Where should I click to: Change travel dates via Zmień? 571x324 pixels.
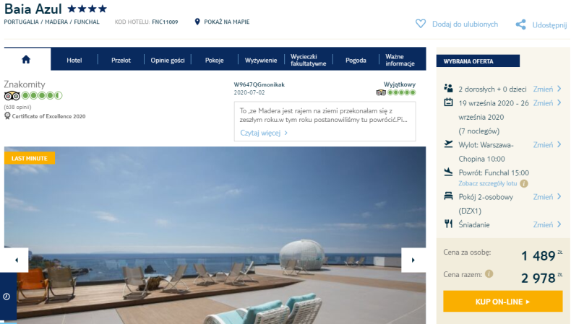[547, 103]
